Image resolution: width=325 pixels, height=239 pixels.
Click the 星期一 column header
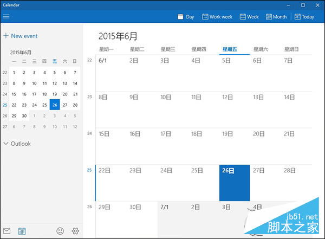106,49
